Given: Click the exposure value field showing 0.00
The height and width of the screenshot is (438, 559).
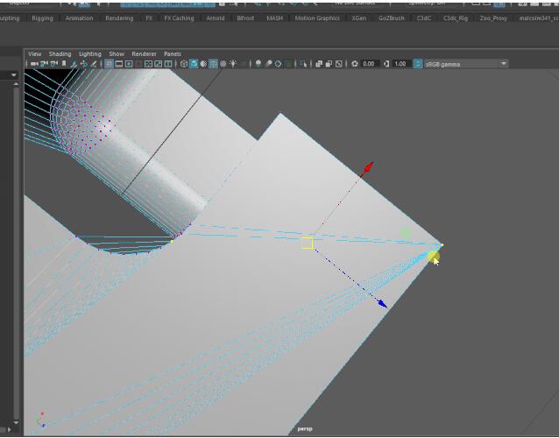Looking at the screenshot, I should [x=369, y=64].
